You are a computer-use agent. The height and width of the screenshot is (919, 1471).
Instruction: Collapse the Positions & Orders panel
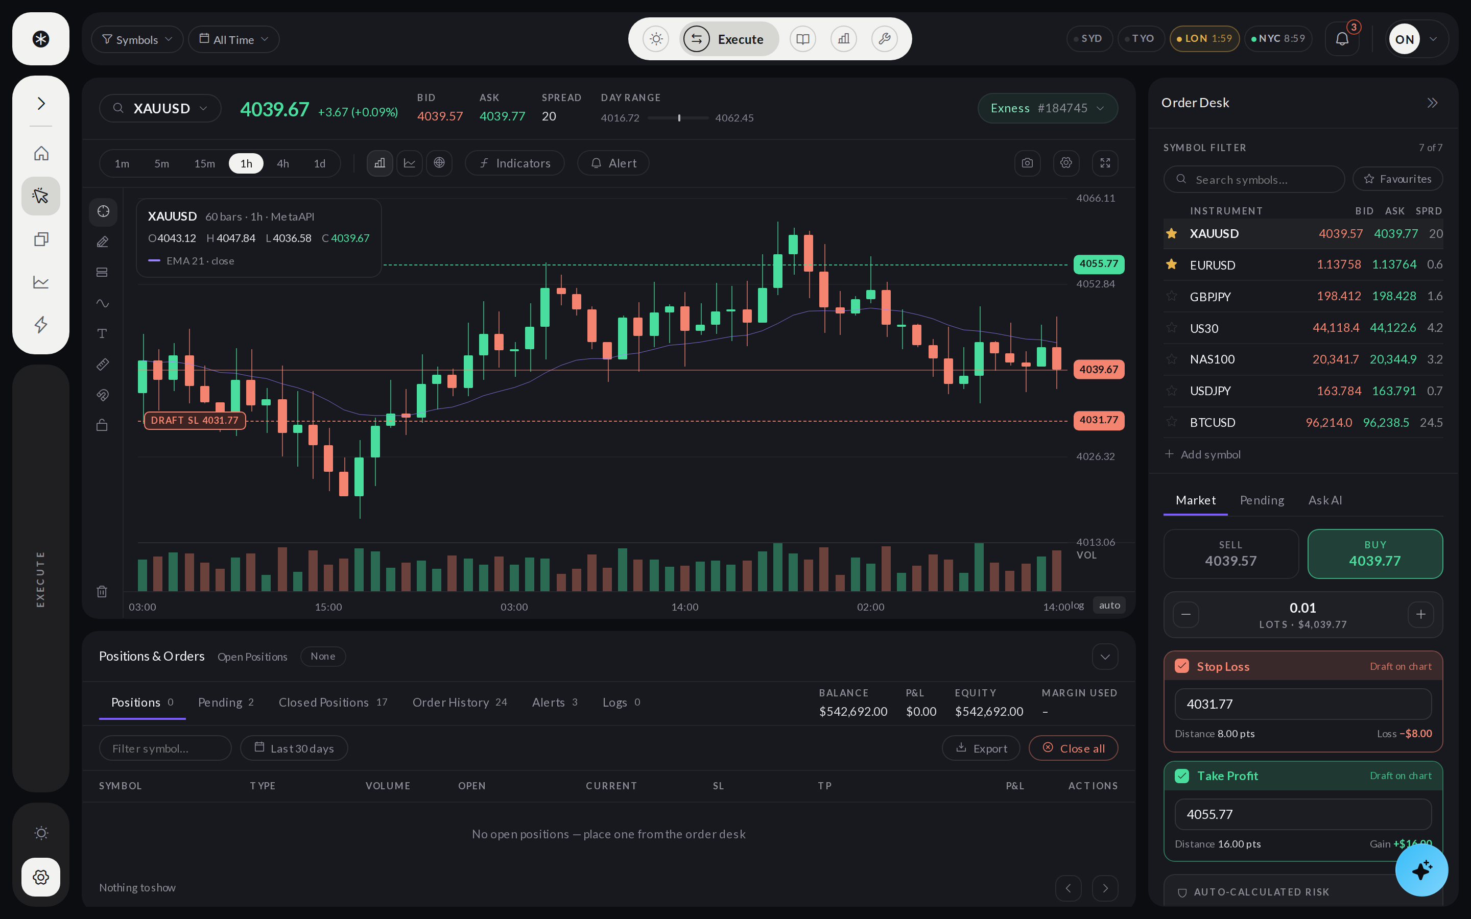(1105, 657)
